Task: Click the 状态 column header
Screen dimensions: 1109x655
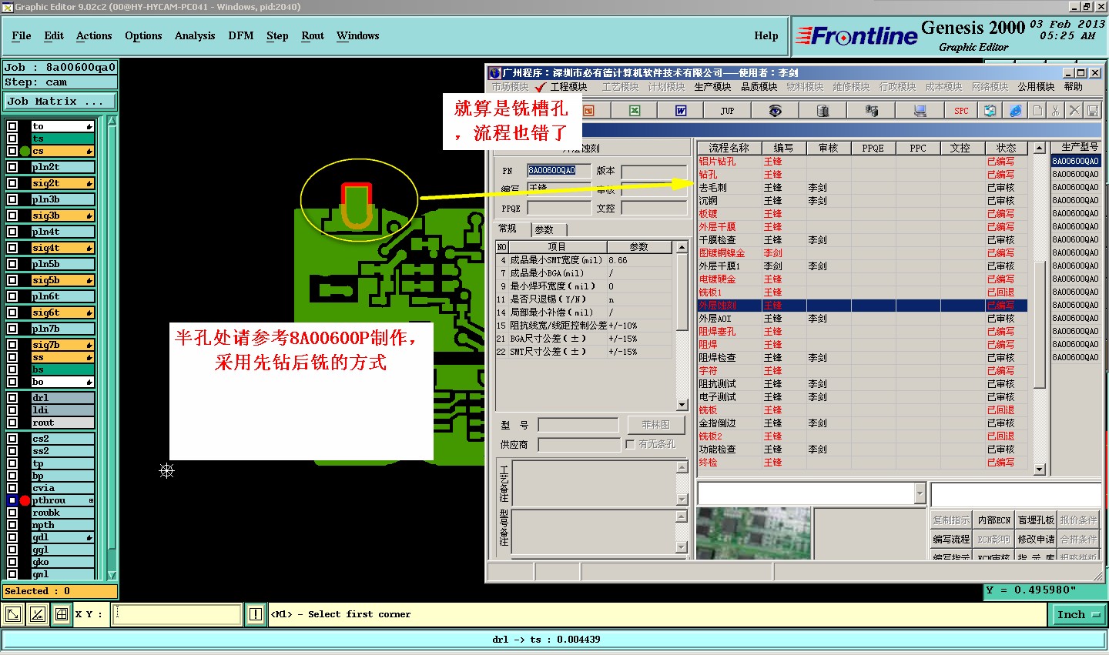Action: coord(1006,148)
